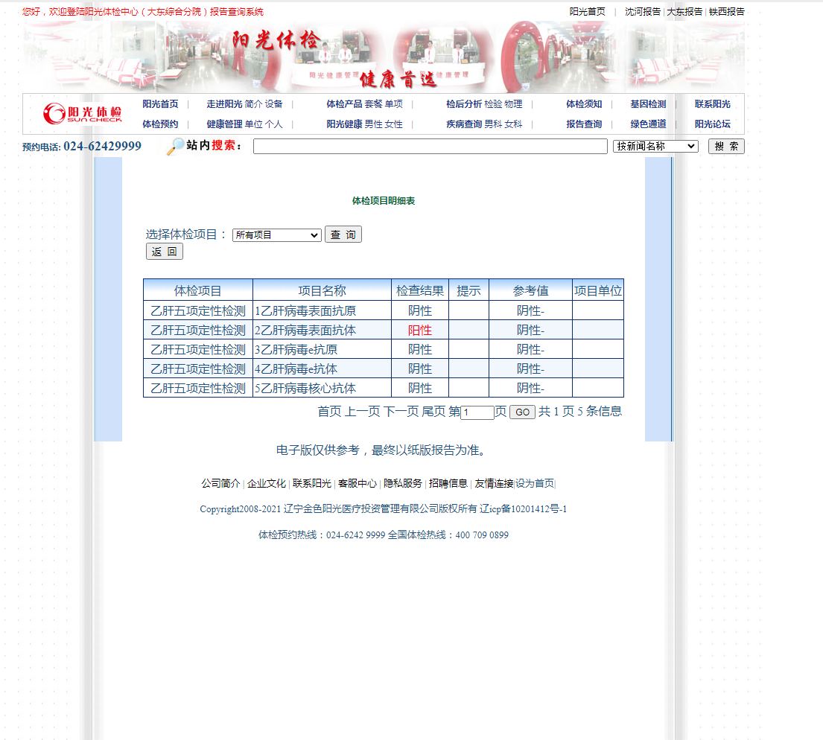Viewport: 823px width, 740px height.
Task: Click the 阳光体检 header banner image
Action: (x=384, y=56)
